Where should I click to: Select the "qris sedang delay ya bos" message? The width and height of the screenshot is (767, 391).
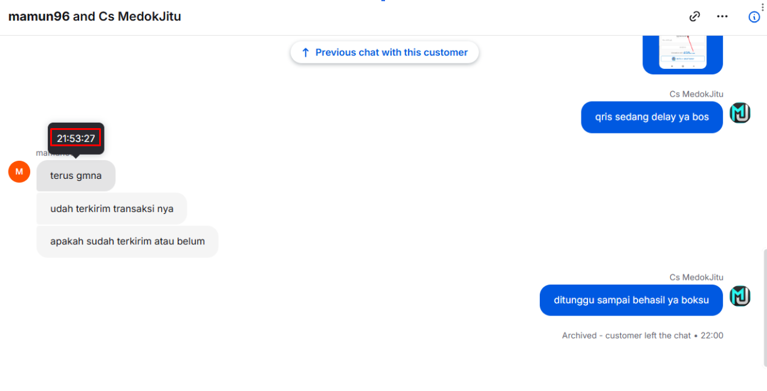[652, 117]
